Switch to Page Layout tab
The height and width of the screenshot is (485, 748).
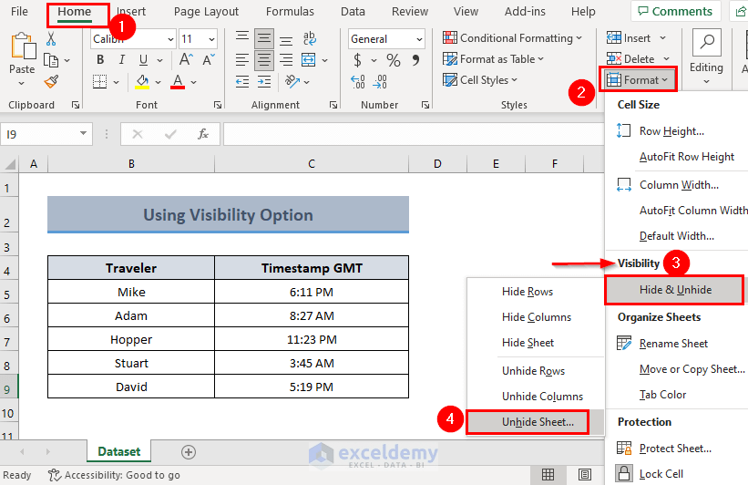point(206,12)
